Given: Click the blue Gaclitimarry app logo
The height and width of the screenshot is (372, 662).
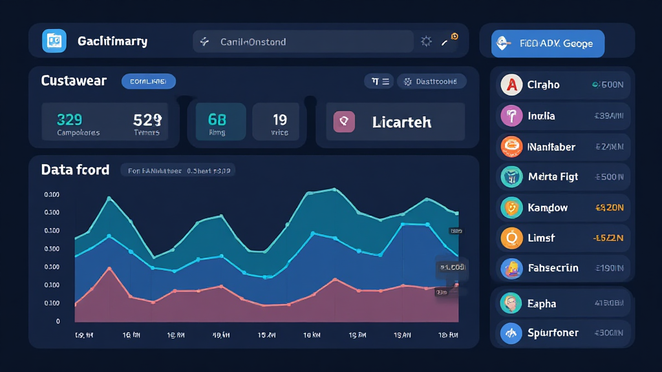Looking at the screenshot, I should tap(54, 41).
